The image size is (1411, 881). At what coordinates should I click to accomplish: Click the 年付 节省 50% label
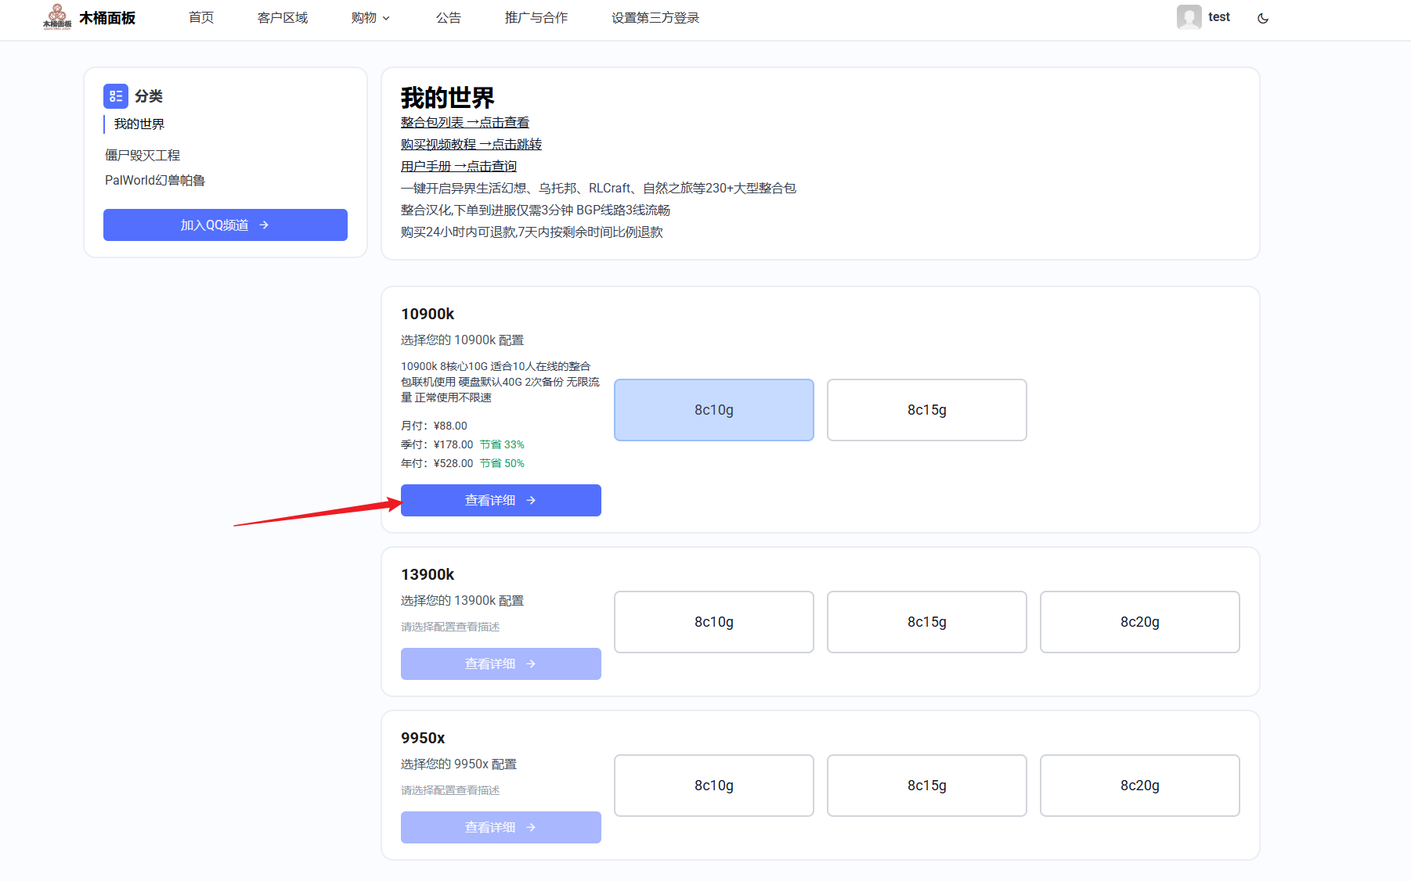coord(502,464)
